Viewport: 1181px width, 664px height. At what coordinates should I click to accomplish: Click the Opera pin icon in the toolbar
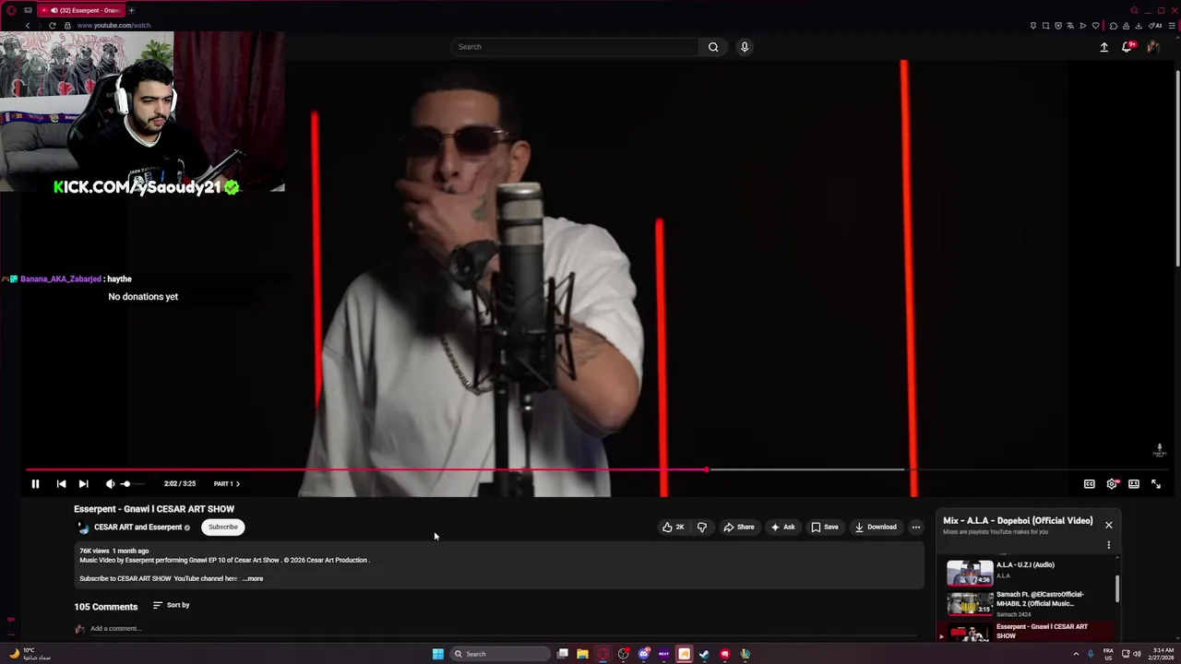click(x=1033, y=26)
